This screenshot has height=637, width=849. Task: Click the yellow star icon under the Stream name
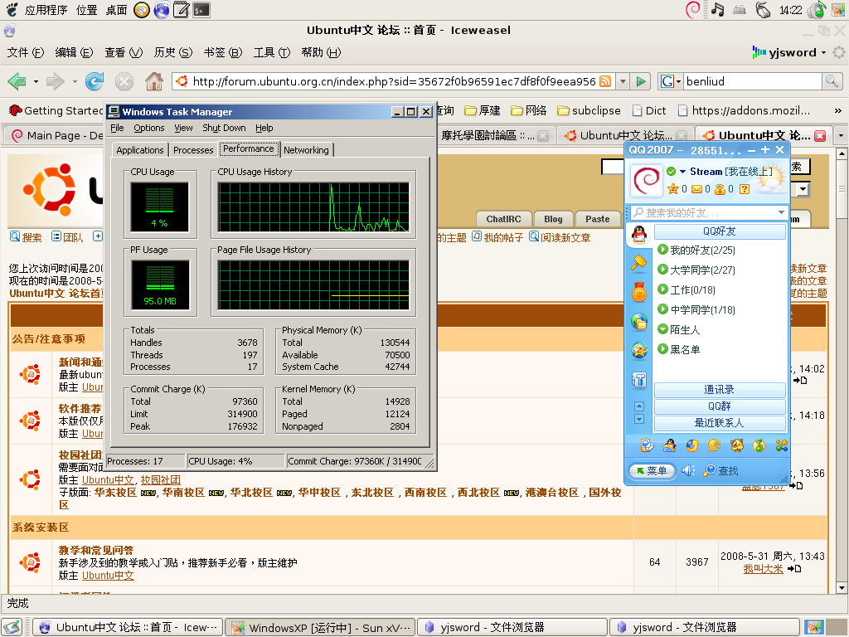click(x=673, y=189)
